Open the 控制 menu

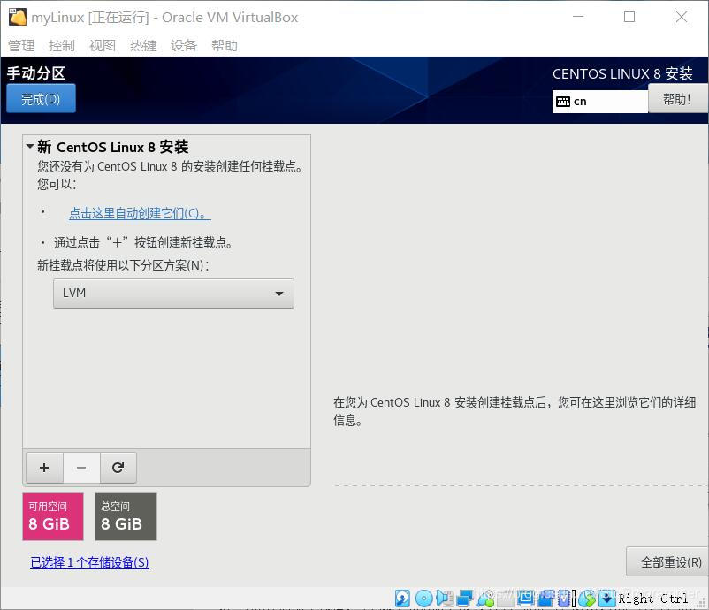[62, 45]
